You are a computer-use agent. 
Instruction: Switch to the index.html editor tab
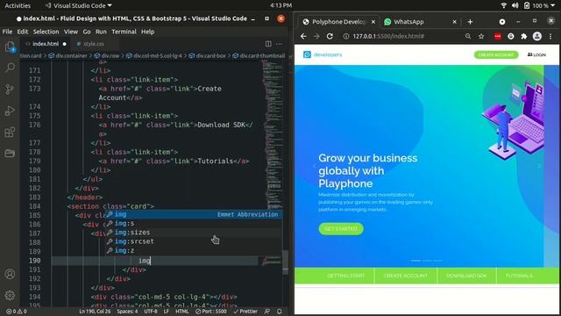46,44
